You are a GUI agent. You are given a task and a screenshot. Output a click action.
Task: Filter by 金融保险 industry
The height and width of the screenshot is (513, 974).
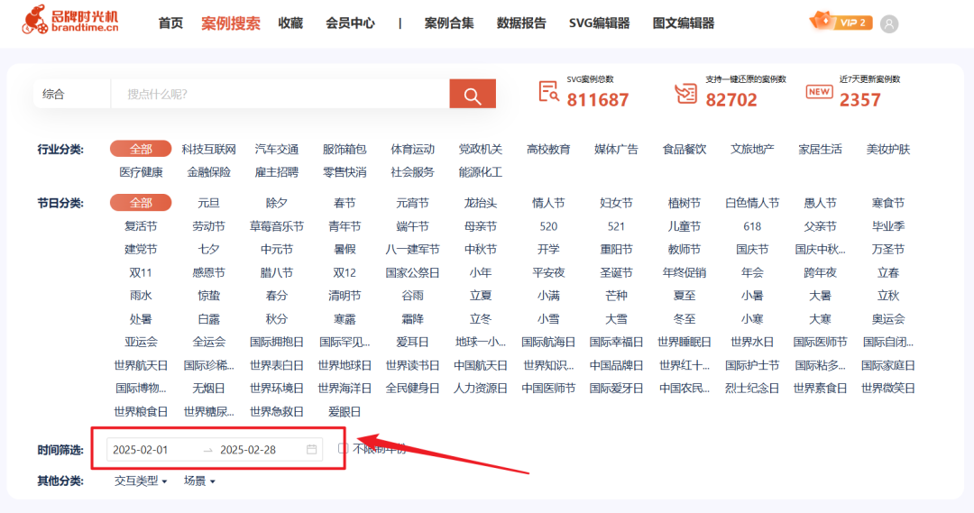[208, 172]
